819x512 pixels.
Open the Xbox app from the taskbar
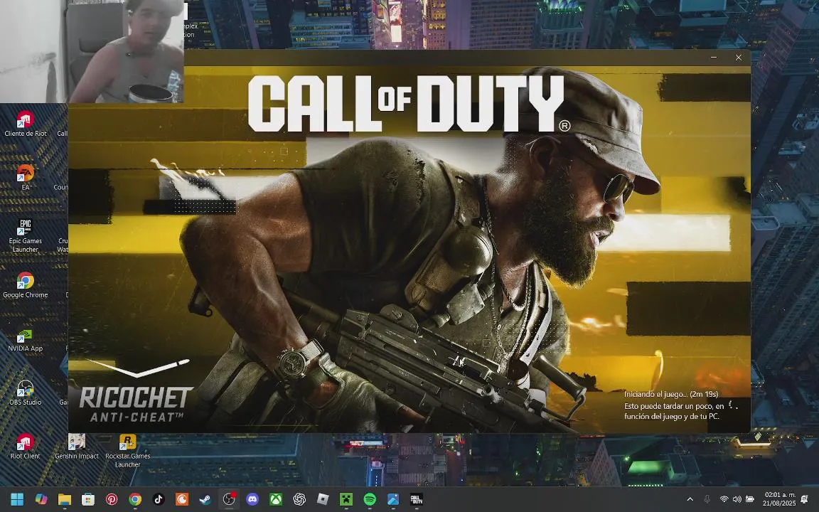276,499
